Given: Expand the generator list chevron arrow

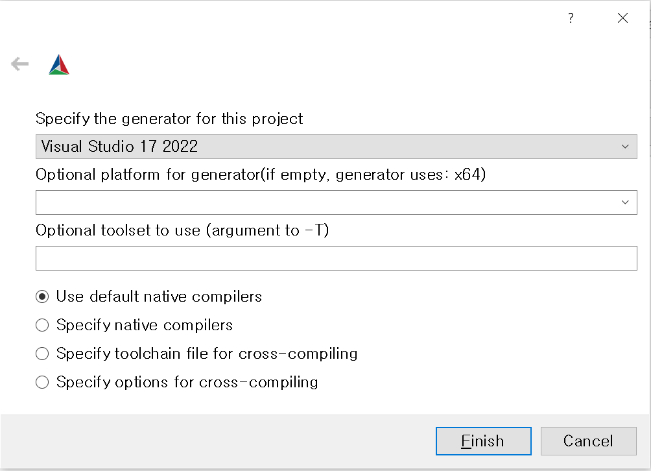Looking at the screenshot, I should pyautogui.click(x=625, y=147).
